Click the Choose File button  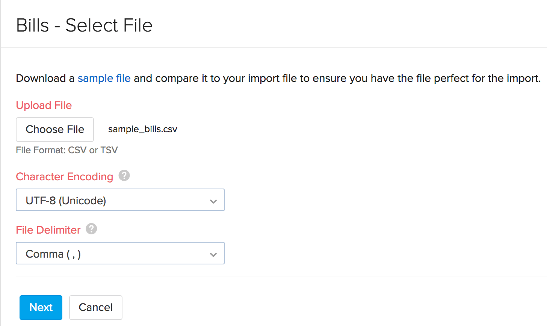click(54, 129)
